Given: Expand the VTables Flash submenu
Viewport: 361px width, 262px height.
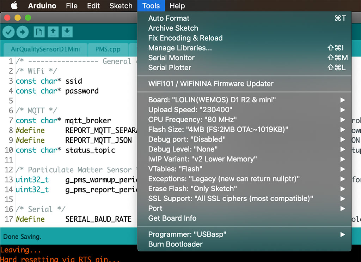Looking at the screenshot, I should coord(244,169).
